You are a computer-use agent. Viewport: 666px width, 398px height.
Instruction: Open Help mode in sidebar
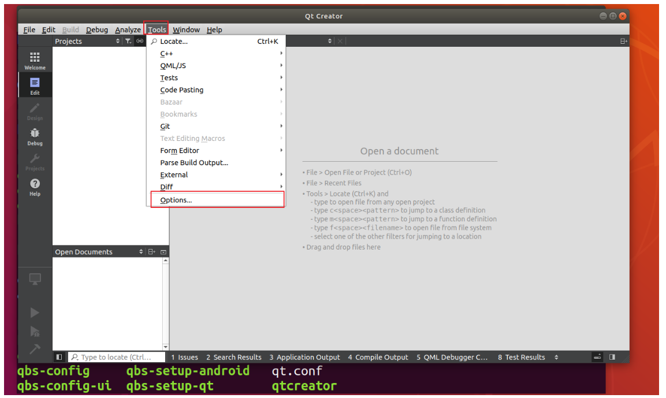[x=35, y=187]
